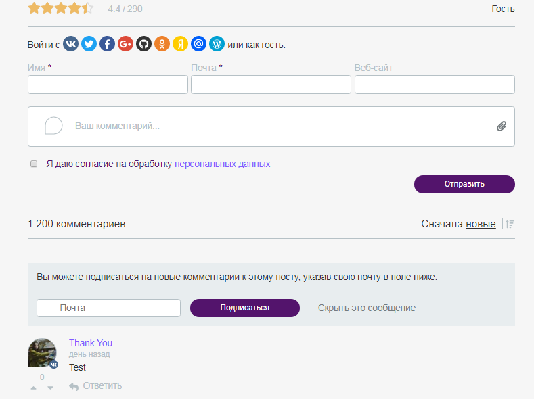Downvote the 'Thank You' comment
Viewport: 534px width, 399px height.
50,388
